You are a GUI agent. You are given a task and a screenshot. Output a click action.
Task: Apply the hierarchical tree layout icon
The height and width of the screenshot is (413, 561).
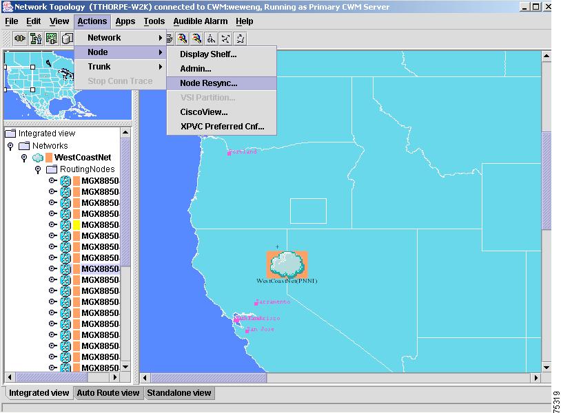point(211,39)
